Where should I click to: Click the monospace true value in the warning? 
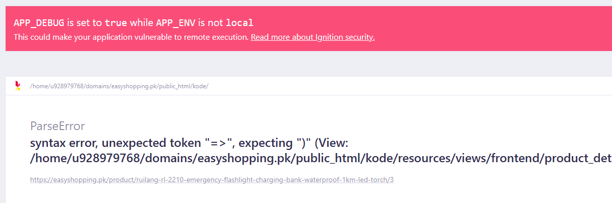click(x=116, y=23)
